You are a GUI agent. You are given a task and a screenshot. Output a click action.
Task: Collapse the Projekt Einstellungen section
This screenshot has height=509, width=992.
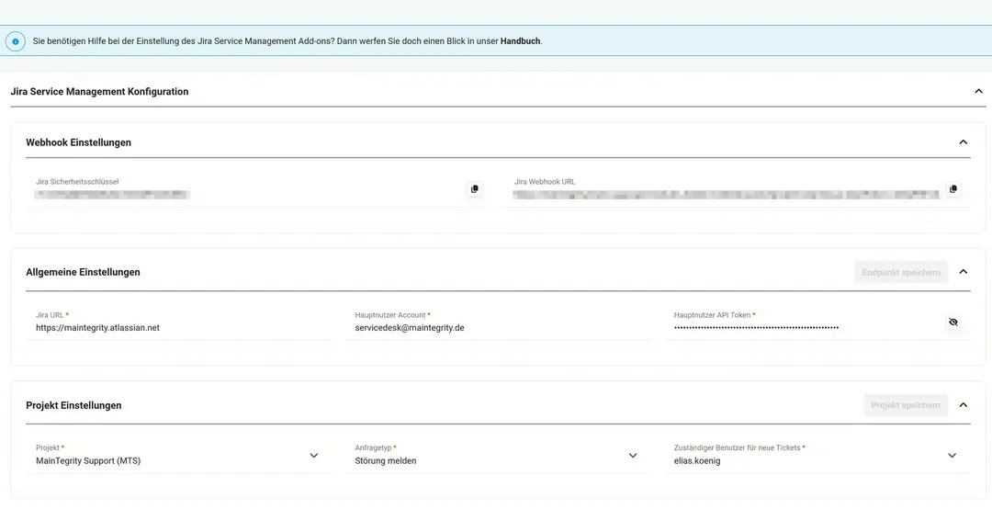point(963,404)
